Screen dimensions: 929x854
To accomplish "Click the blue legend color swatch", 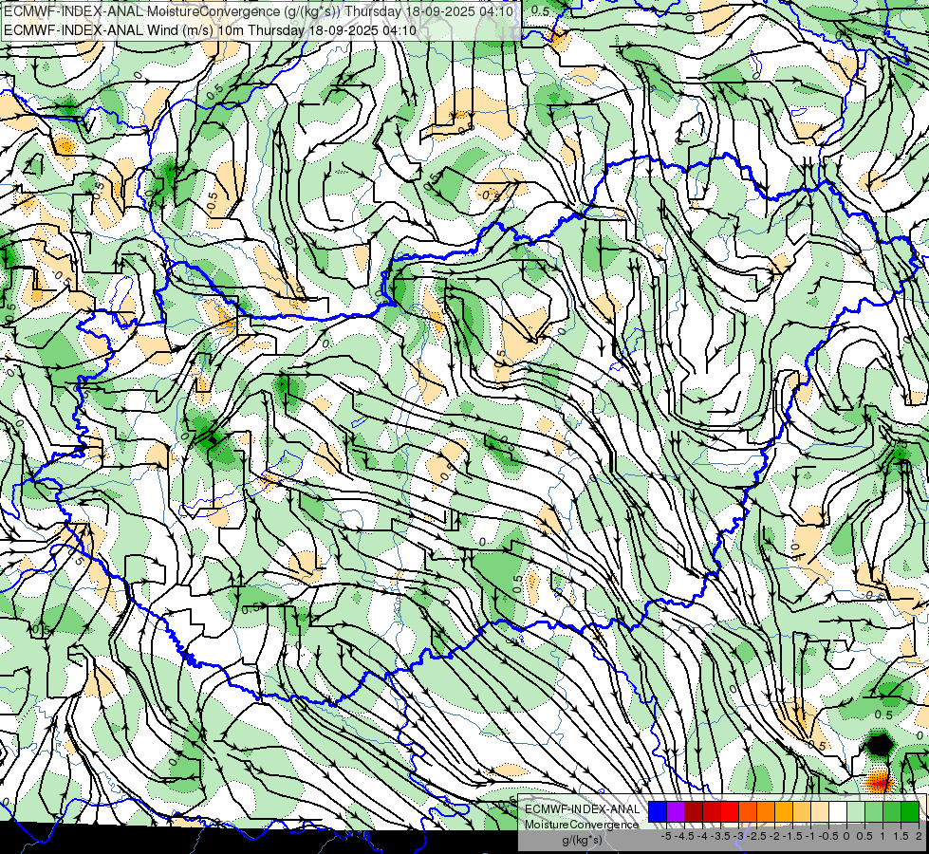I will click(x=658, y=812).
